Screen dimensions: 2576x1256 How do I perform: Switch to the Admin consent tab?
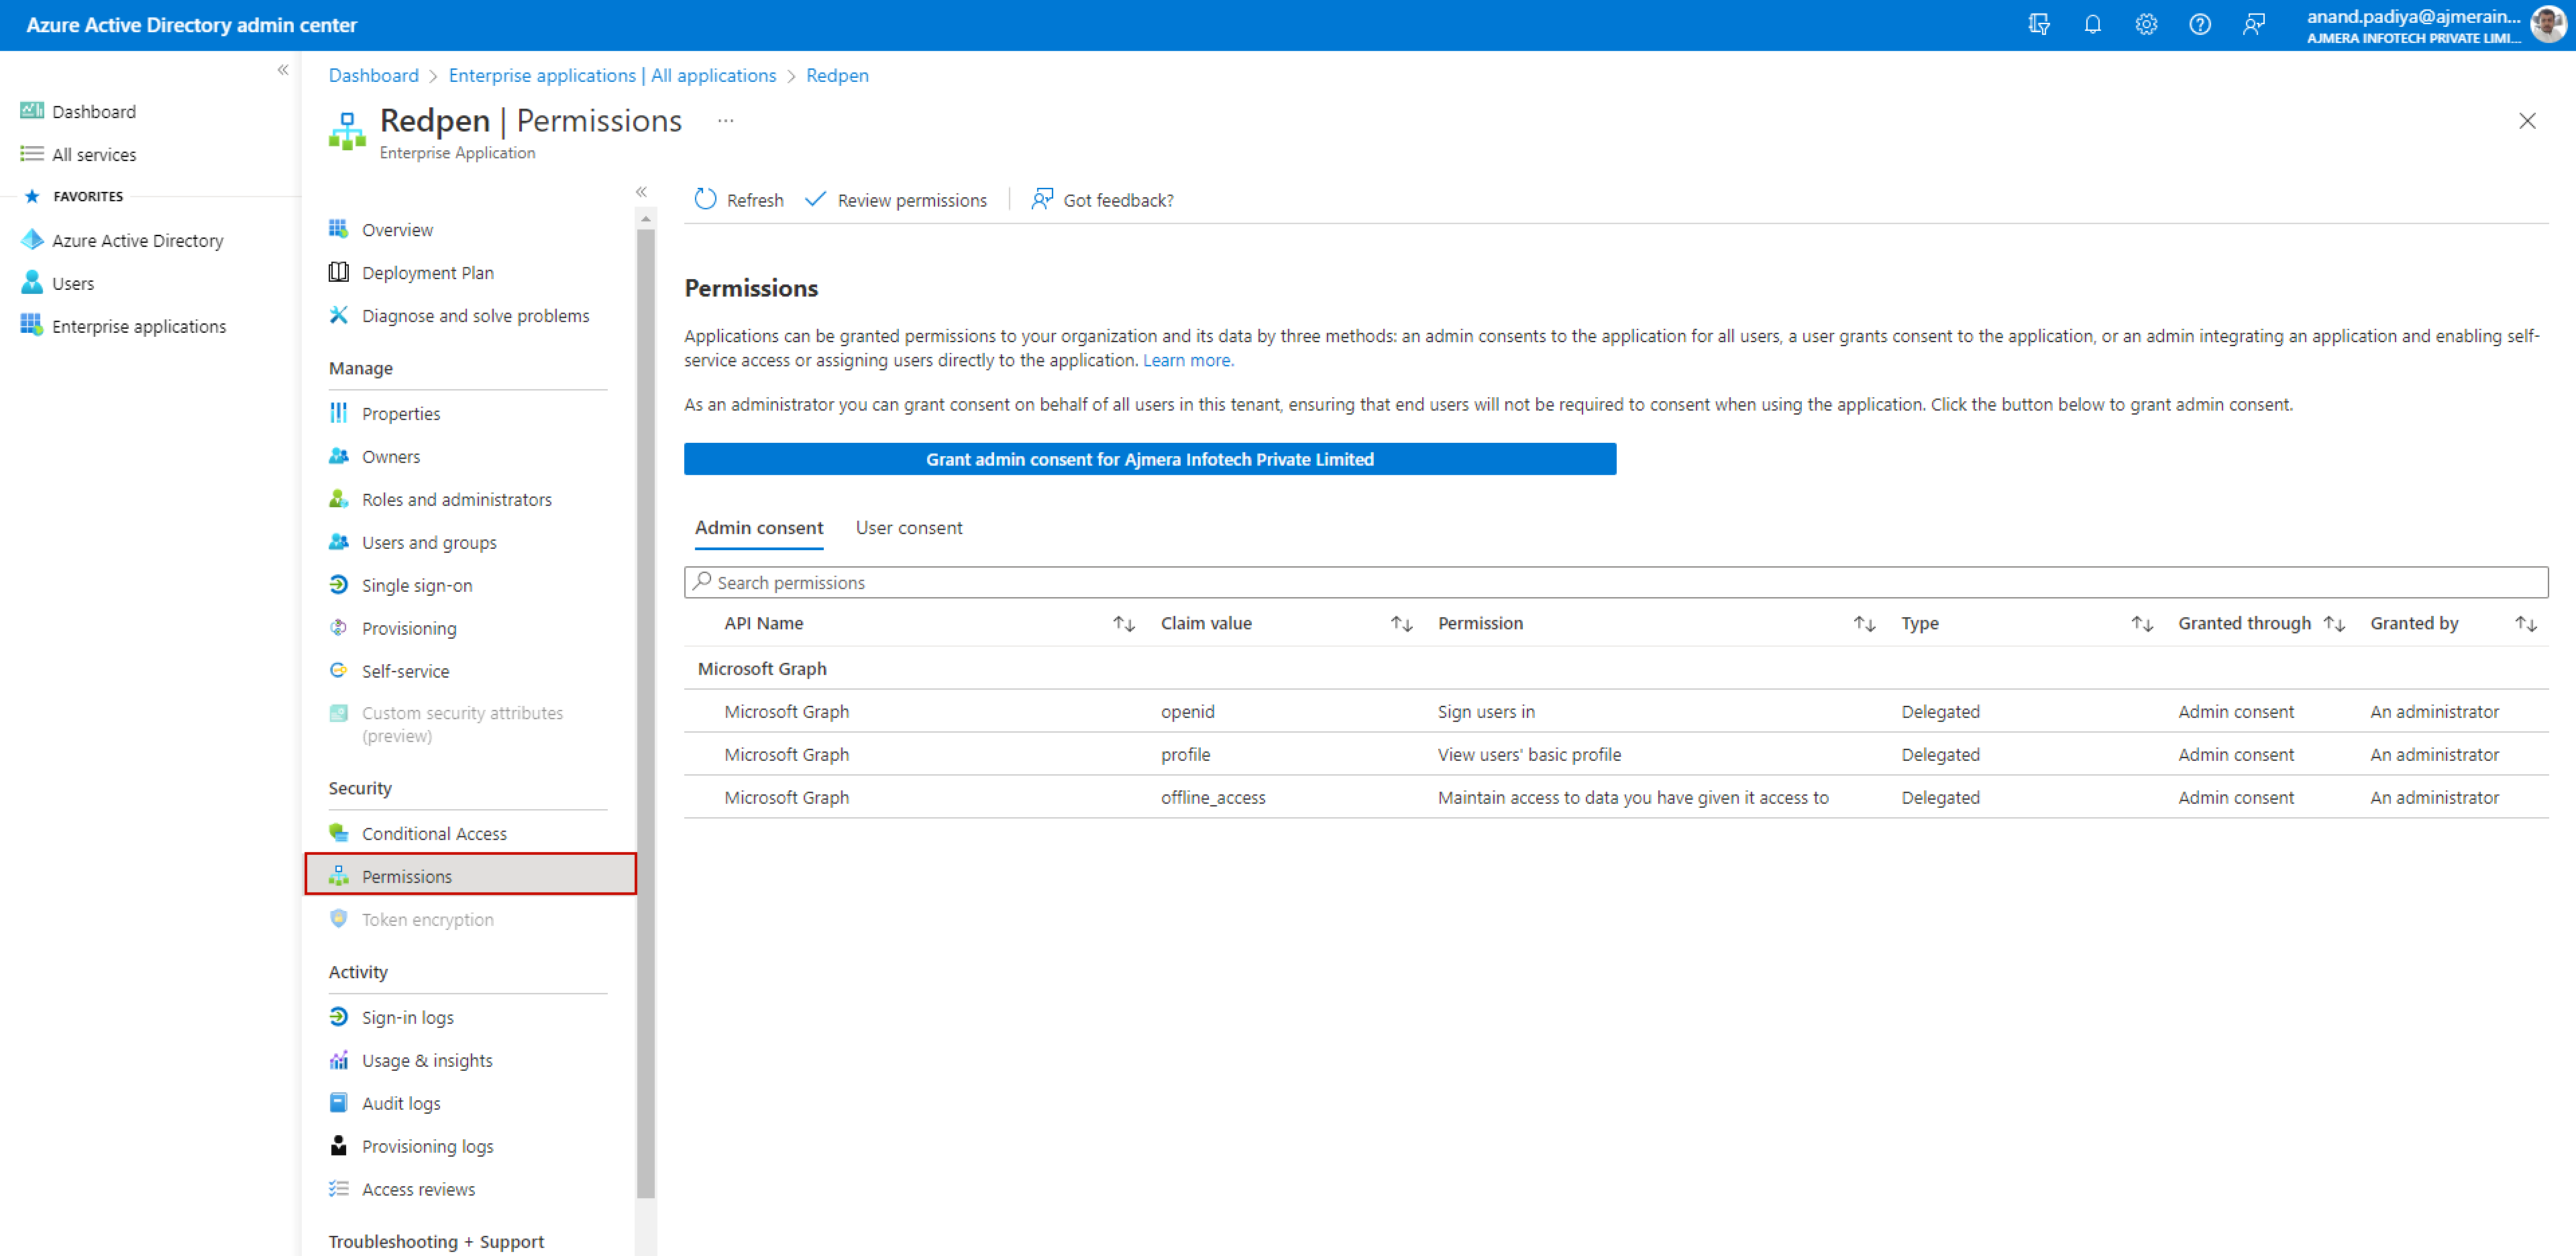pos(759,528)
